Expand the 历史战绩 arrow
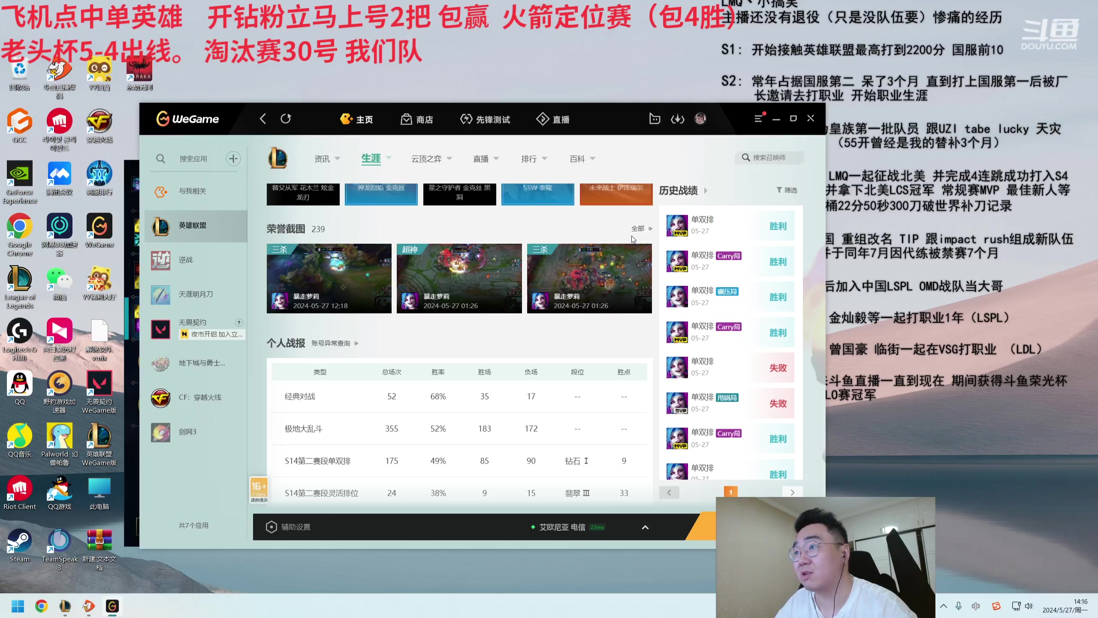This screenshot has height=618, width=1098. (x=706, y=191)
